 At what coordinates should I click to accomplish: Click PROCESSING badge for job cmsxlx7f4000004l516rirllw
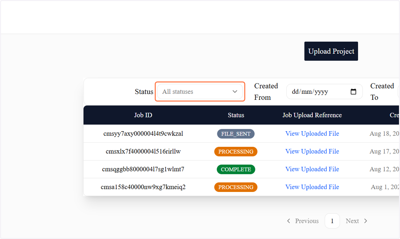(x=236, y=152)
